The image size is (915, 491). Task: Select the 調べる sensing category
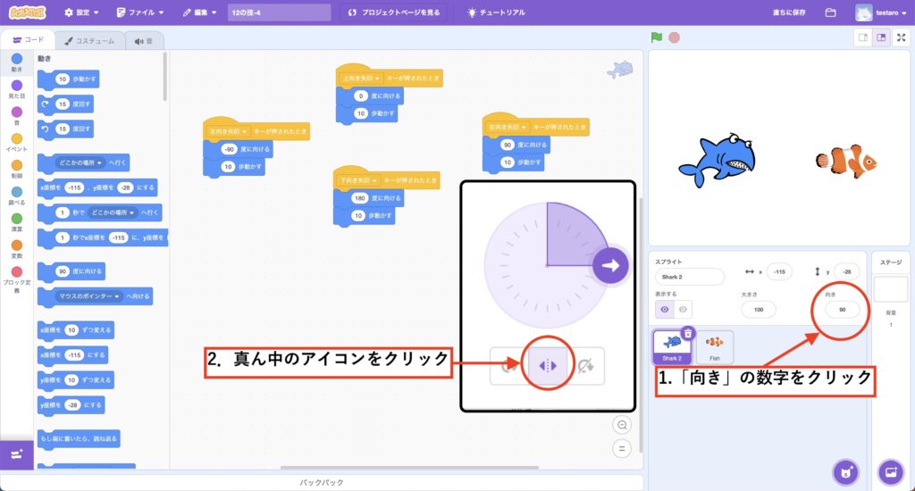[x=17, y=196]
